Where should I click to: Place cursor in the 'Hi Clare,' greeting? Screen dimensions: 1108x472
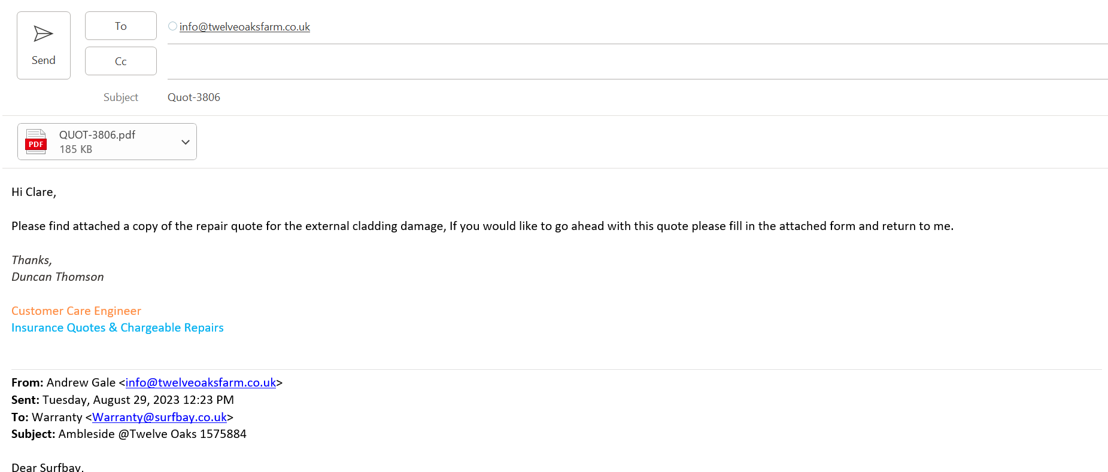tap(34, 192)
